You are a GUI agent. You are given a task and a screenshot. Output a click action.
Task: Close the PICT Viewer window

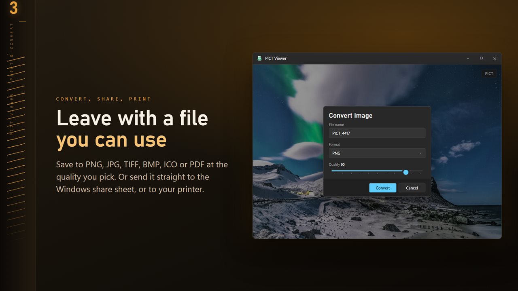click(495, 58)
